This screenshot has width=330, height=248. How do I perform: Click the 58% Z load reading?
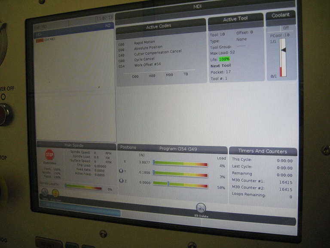(221, 187)
